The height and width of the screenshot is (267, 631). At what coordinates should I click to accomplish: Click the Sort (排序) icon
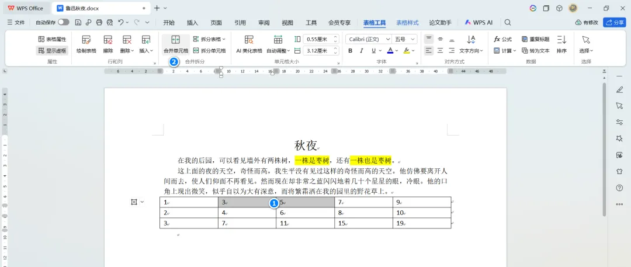[562, 40]
